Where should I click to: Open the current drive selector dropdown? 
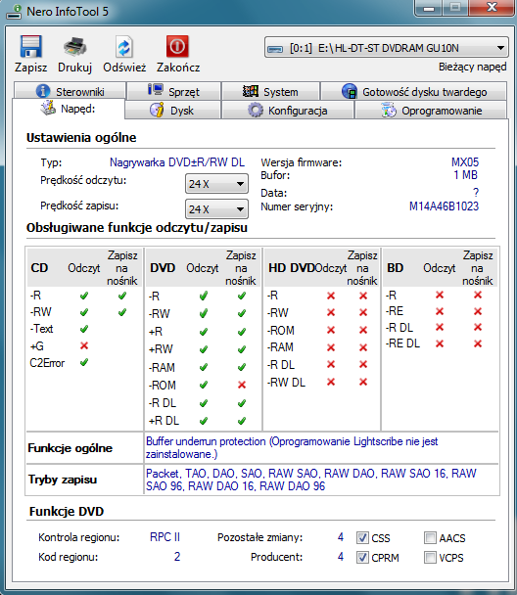387,48
